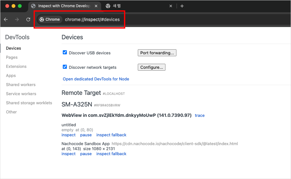
Task: Open the Pages section in sidebar
Action: click(12, 57)
